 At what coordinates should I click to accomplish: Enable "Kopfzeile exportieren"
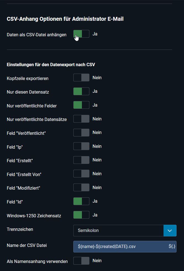click(81, 78)
